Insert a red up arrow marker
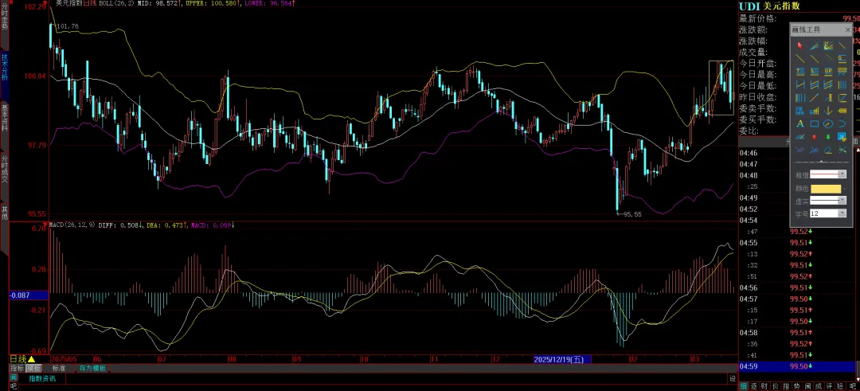The image size is (860, 391). coord(814,137)
